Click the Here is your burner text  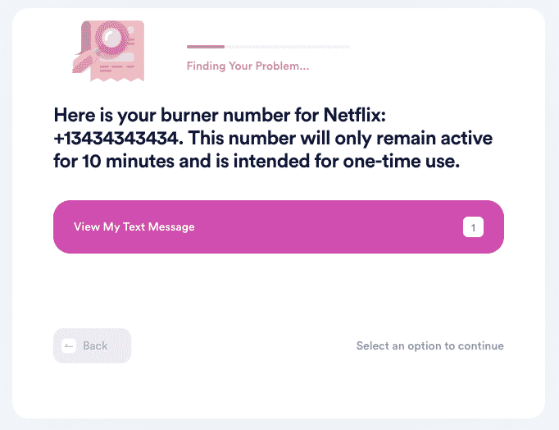136,115
